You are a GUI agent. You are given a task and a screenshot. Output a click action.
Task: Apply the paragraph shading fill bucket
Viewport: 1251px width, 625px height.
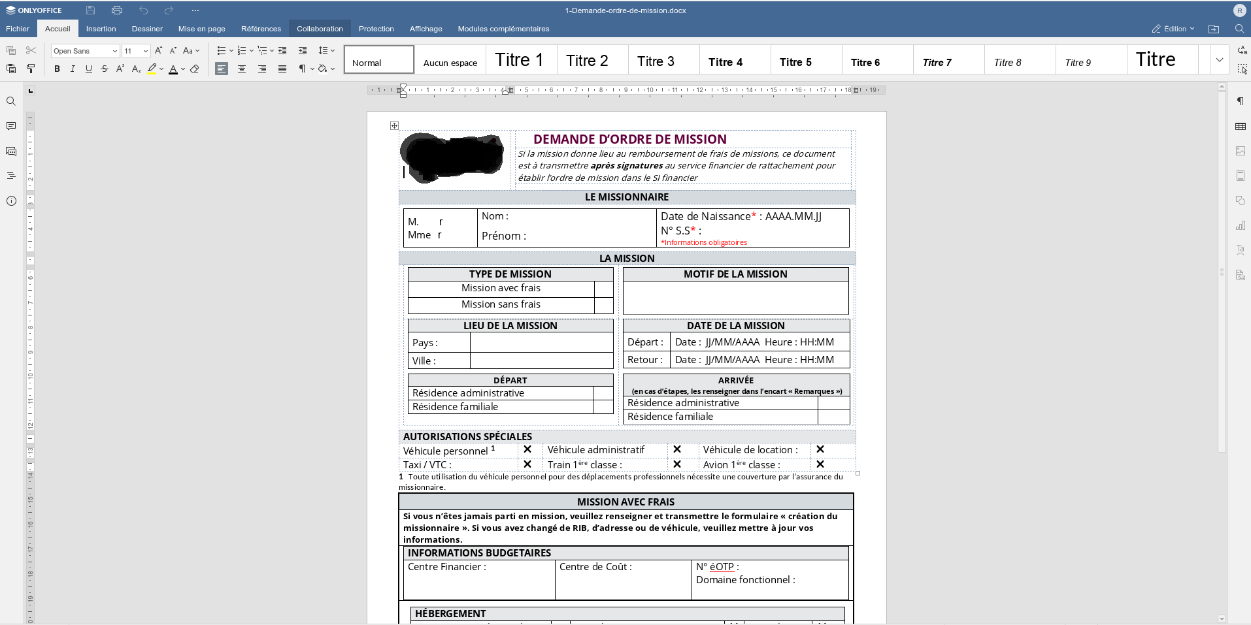click(322, 69)
